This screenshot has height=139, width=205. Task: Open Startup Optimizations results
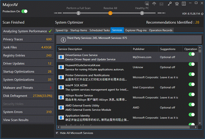28,72
